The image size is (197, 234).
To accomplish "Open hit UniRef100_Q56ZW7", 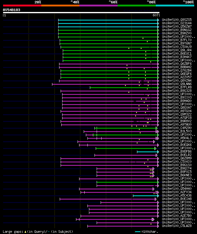I will 177,26.
